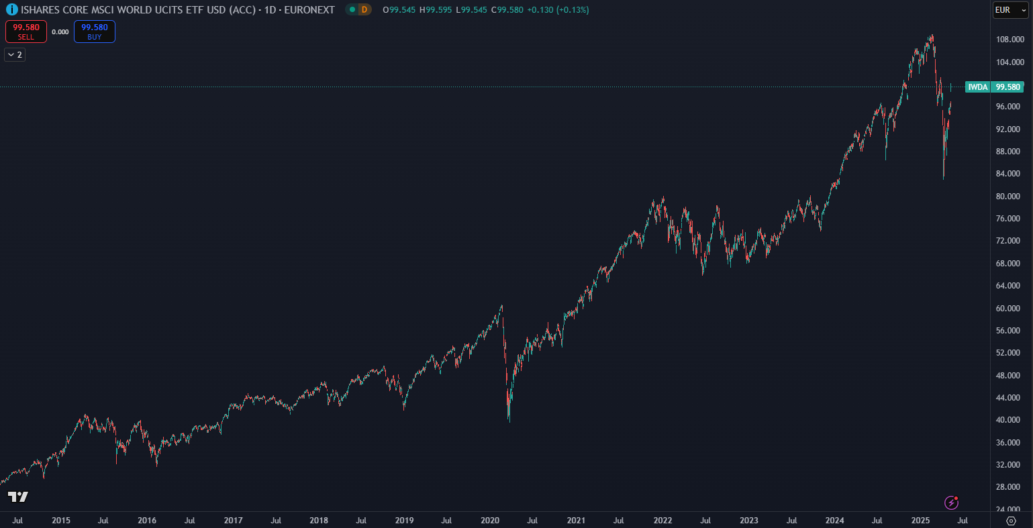
Task: Expand the collapsed indicators legend showing 2
Action: 15,54
